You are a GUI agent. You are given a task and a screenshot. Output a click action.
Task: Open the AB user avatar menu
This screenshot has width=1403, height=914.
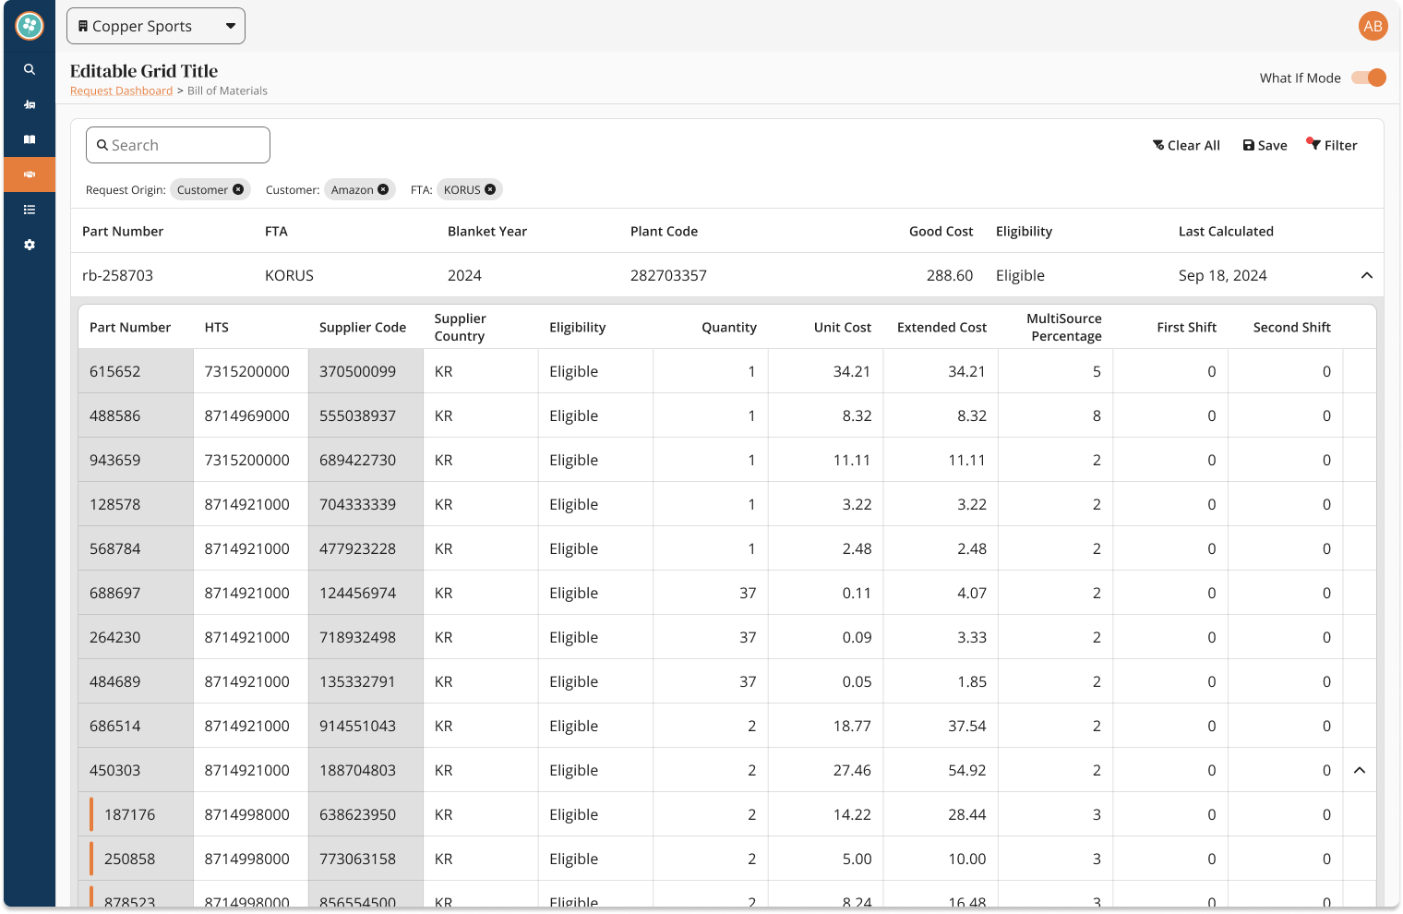point(1373,26)
